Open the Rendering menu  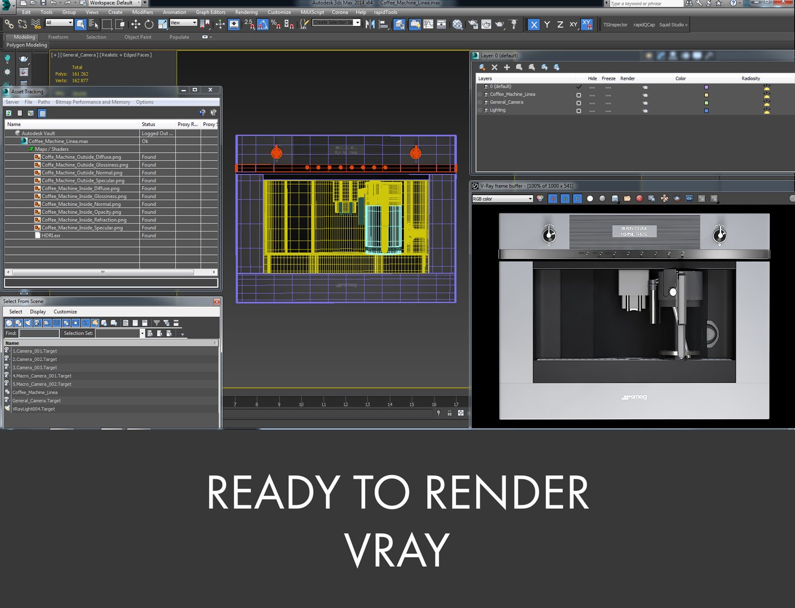246,12
